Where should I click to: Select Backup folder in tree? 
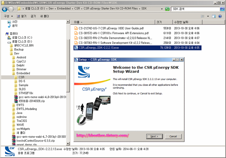pos(19,50)
